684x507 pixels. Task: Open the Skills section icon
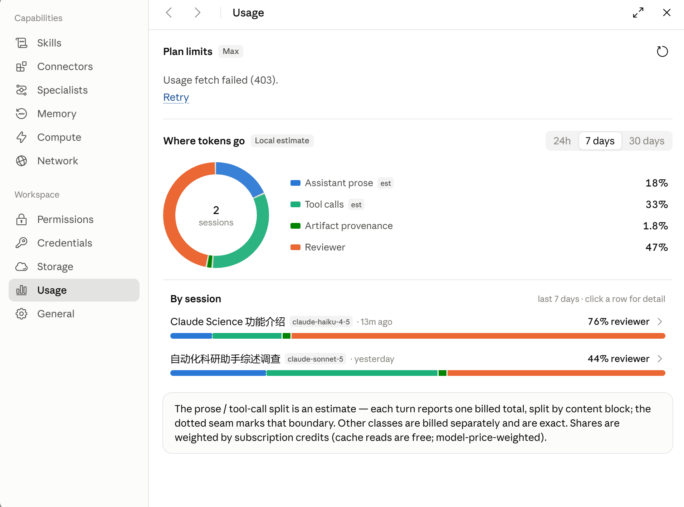[x=21, y=43]
